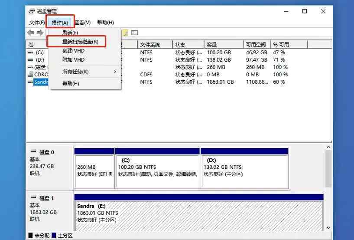Sort by the 可用空间 column header
The width and height of the screenshot is (354, 240).
pyautogui.click(x=256, y=45)
